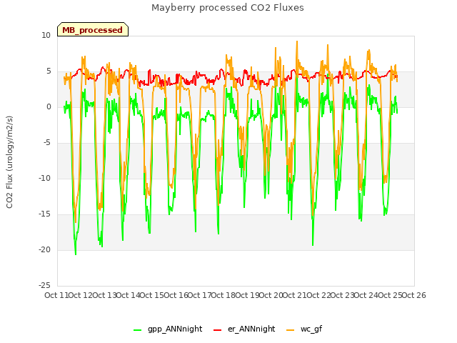Click the Oct 18 x-axis label
Screen dimensions: 457x343
pyautogui.click(x=224, y=295)
